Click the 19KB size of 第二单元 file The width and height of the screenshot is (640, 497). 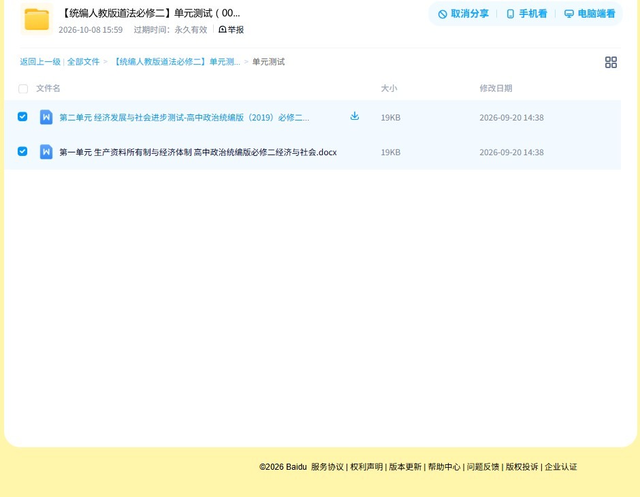pyautogui.click(x=391, y=118)
